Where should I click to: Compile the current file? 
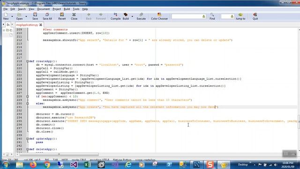(x=115, y=16)
